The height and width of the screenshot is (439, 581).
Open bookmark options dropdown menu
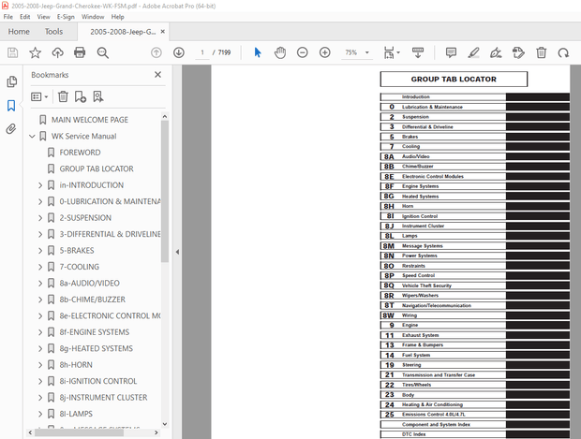39,96
